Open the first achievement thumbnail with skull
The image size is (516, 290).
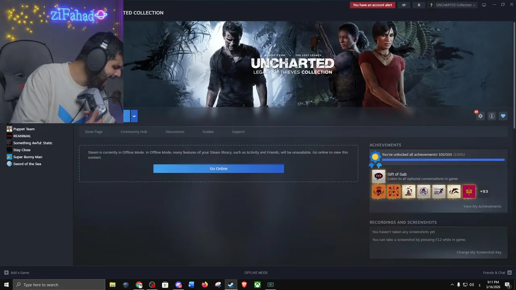(379, 191)
